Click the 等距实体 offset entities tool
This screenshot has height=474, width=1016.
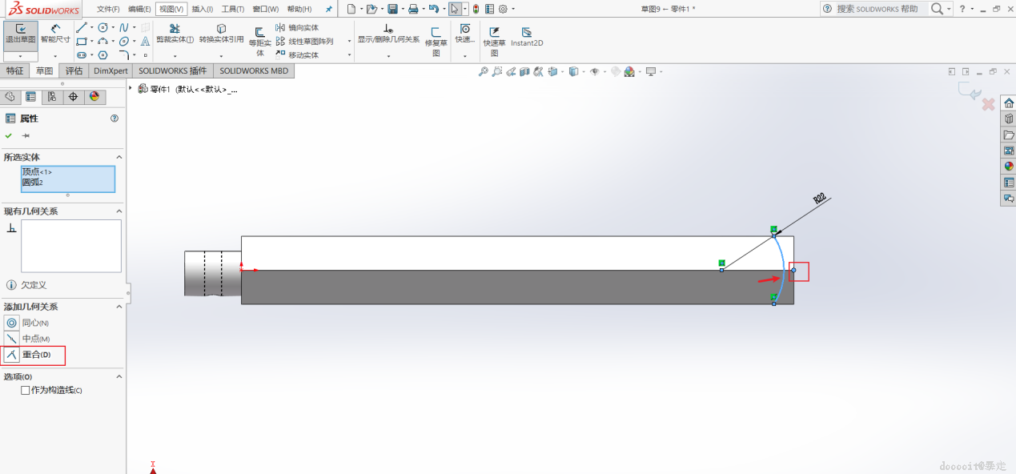259,40
